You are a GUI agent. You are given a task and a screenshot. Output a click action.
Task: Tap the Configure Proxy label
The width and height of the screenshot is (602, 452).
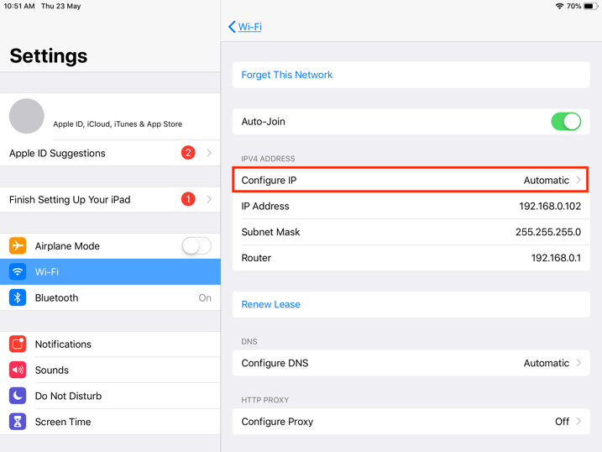coord(277,422)
